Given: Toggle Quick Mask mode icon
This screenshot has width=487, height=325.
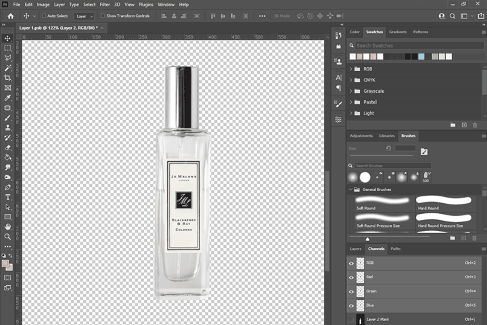Looking at the screenshot, I should [7, 278].
